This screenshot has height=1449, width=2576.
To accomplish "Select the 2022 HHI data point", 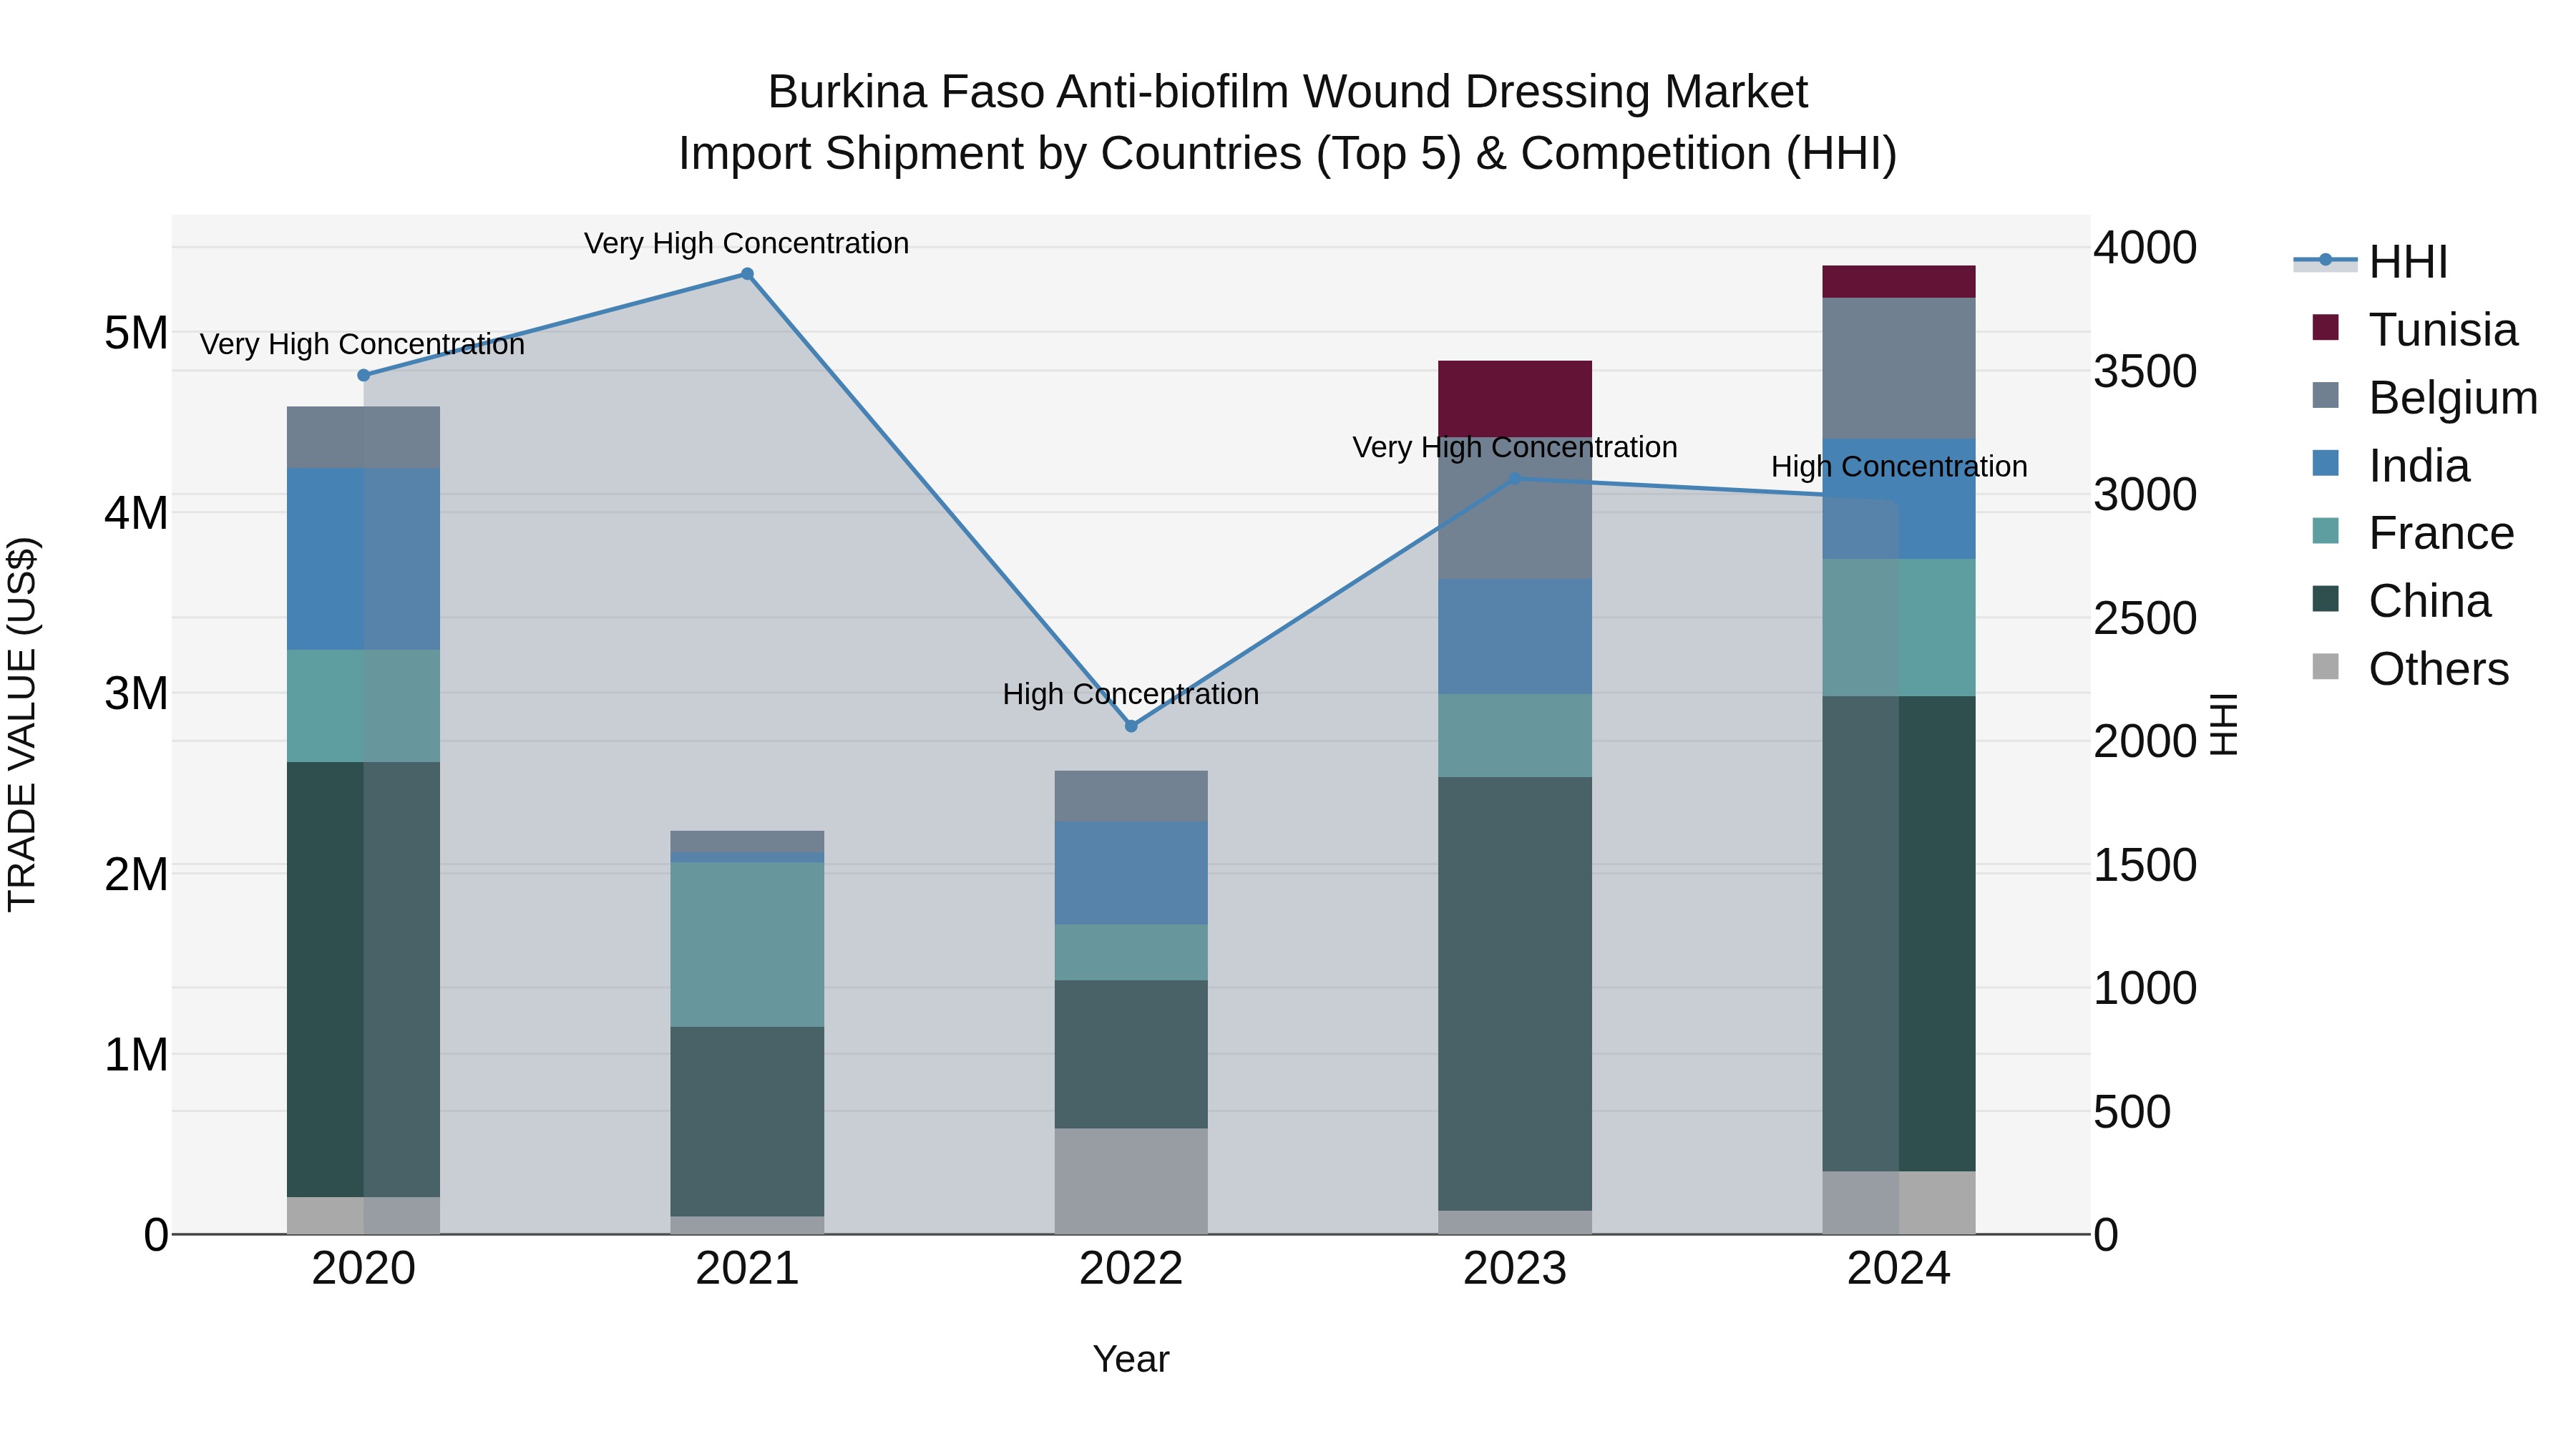I will click(1131, 726).
